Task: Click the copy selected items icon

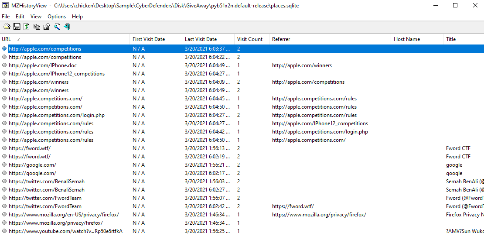Action: (37, 27)
